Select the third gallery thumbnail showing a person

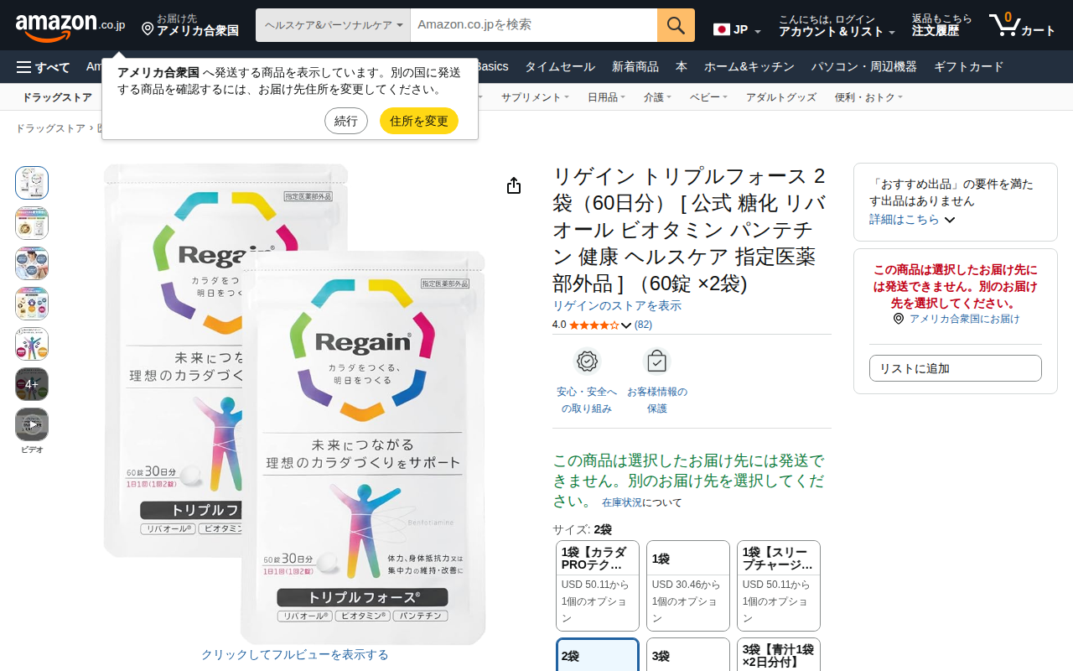(32, 263)
